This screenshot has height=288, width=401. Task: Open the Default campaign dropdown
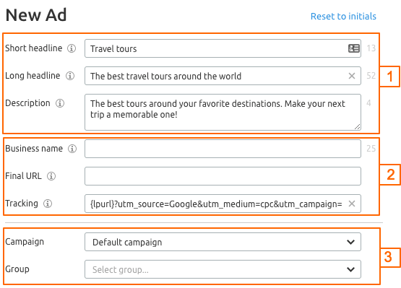[x=223, y=242]
